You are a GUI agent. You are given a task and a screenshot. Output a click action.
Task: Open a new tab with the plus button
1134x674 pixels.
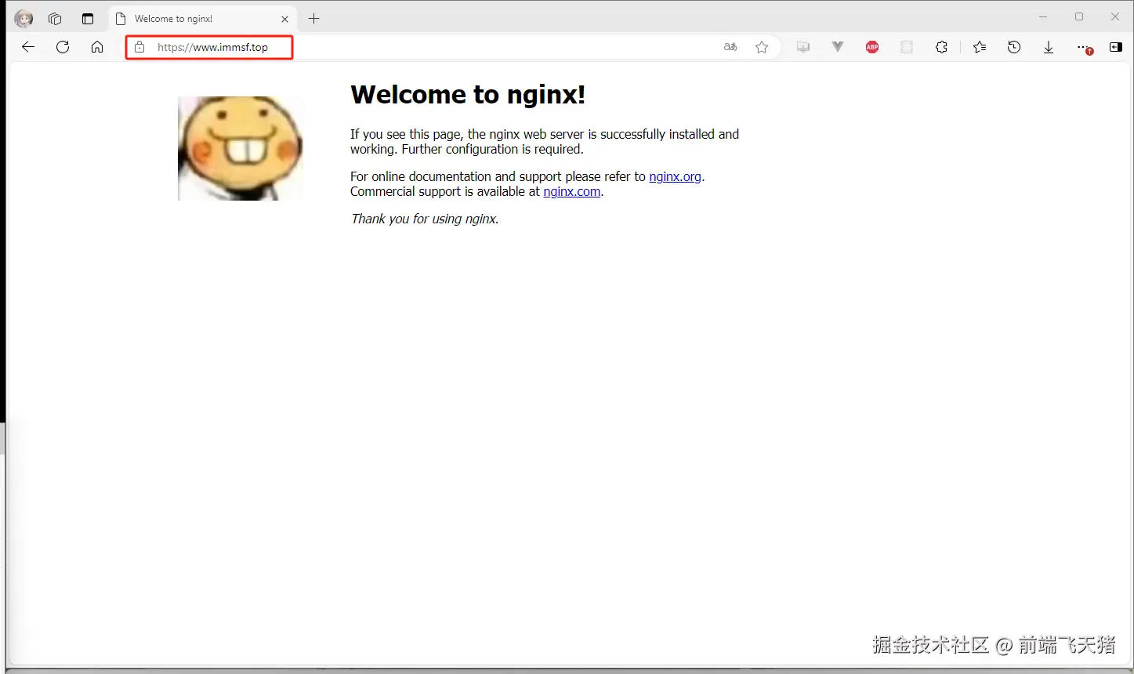point(314,19)
